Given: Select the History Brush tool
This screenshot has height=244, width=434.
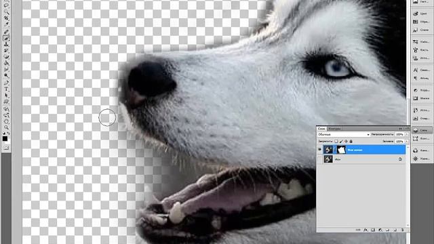Looking at the screenshot, I should pos(6,51).
